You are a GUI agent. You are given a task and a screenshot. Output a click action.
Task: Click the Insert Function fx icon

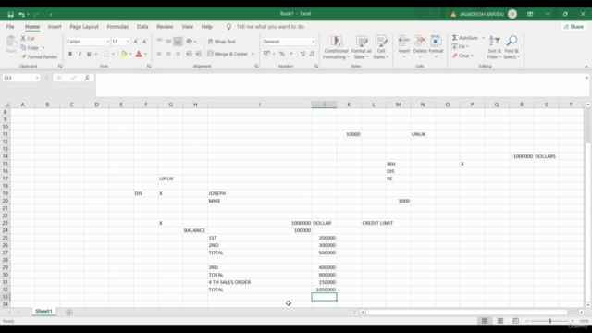tap(87, 78)
